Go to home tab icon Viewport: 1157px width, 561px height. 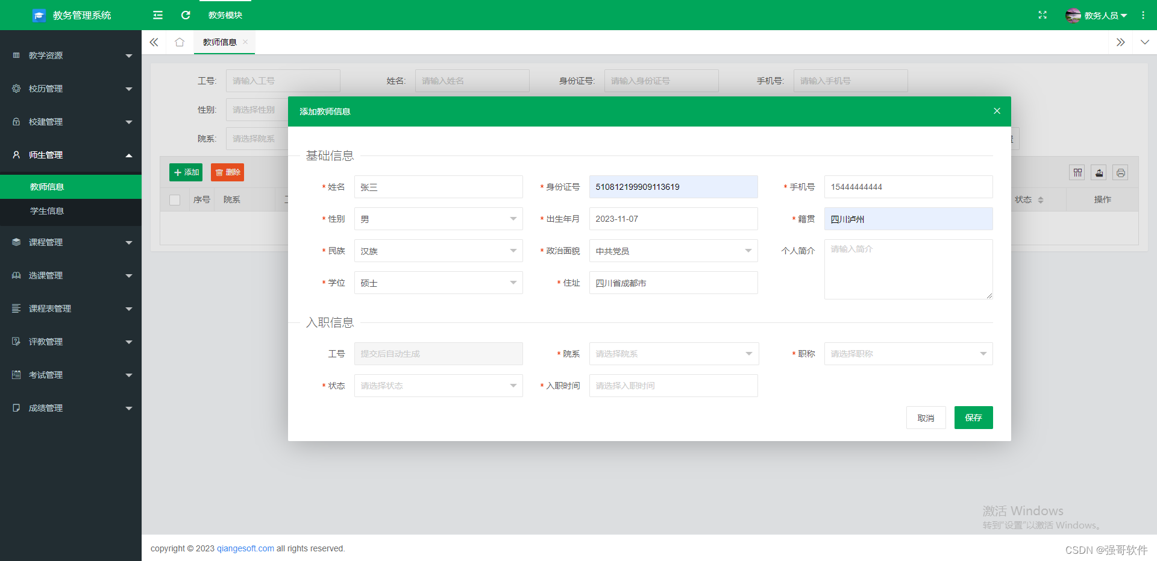(180, 42)
